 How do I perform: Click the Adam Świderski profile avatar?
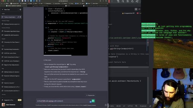pos(3,105)
